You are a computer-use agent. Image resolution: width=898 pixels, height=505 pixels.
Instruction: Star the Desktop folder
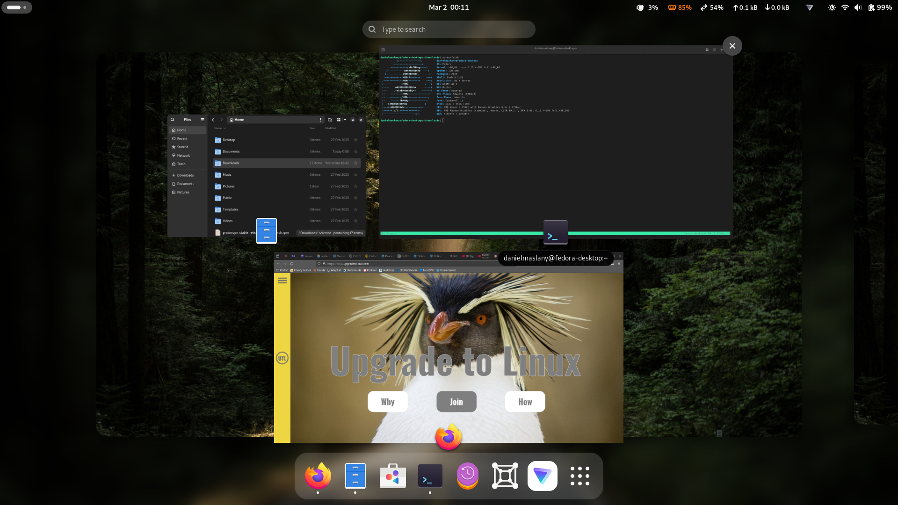355,140
